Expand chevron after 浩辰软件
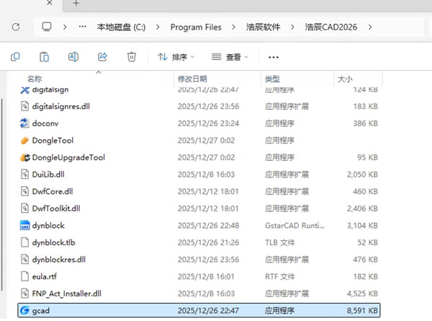Screen dimensions: 432x321 [292, 27]
